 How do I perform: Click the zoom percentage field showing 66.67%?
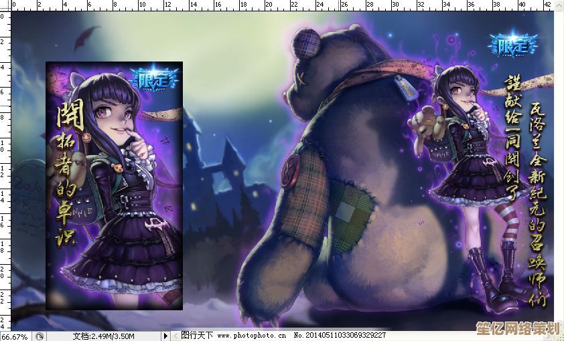[15, 336]
